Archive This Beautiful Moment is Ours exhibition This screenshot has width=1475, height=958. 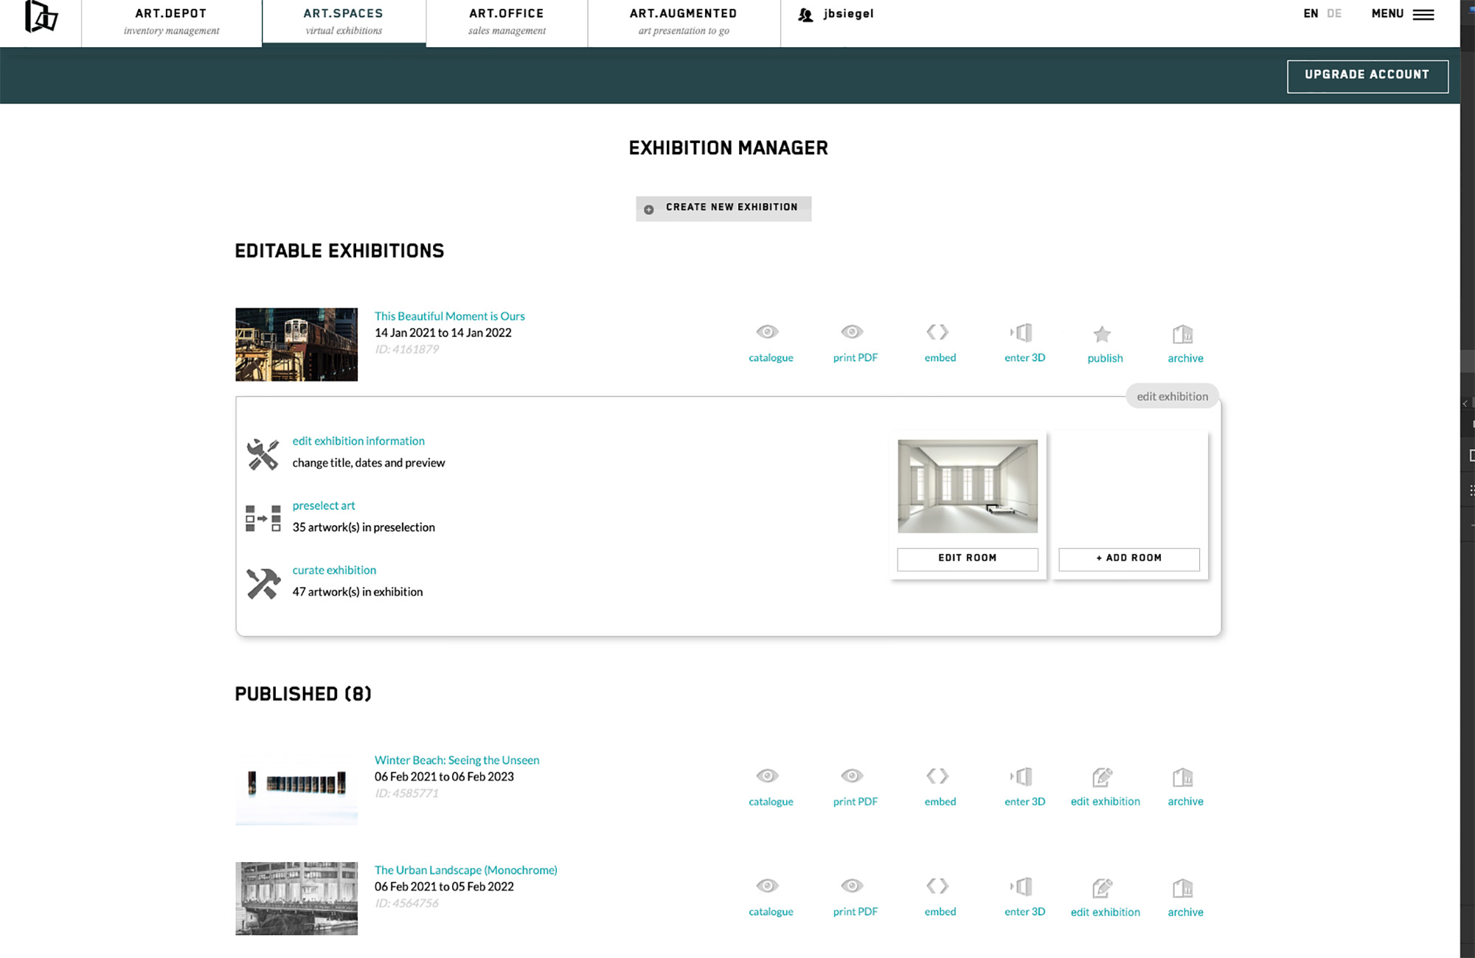[x=1184, y=336]
